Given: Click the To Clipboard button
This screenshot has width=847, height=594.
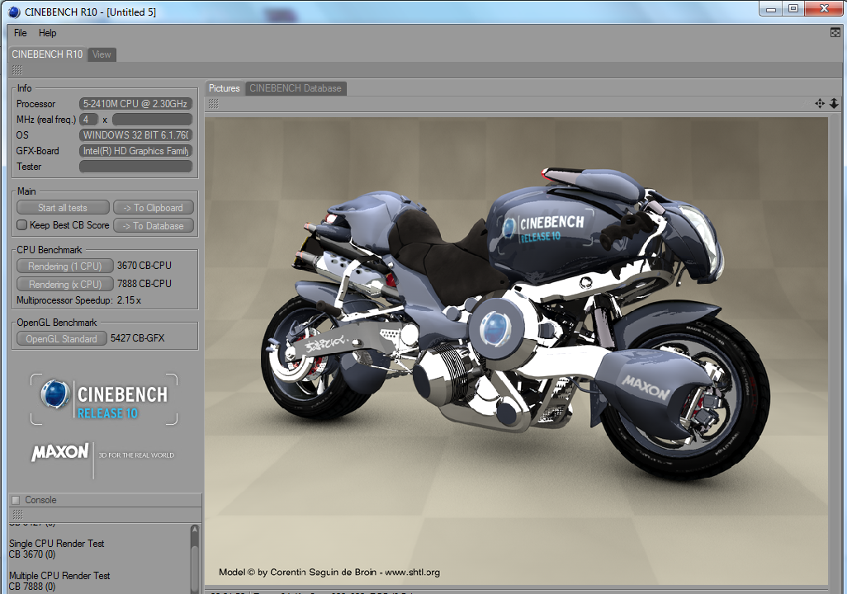Looking at the screenshot, I should coord(154,207).
